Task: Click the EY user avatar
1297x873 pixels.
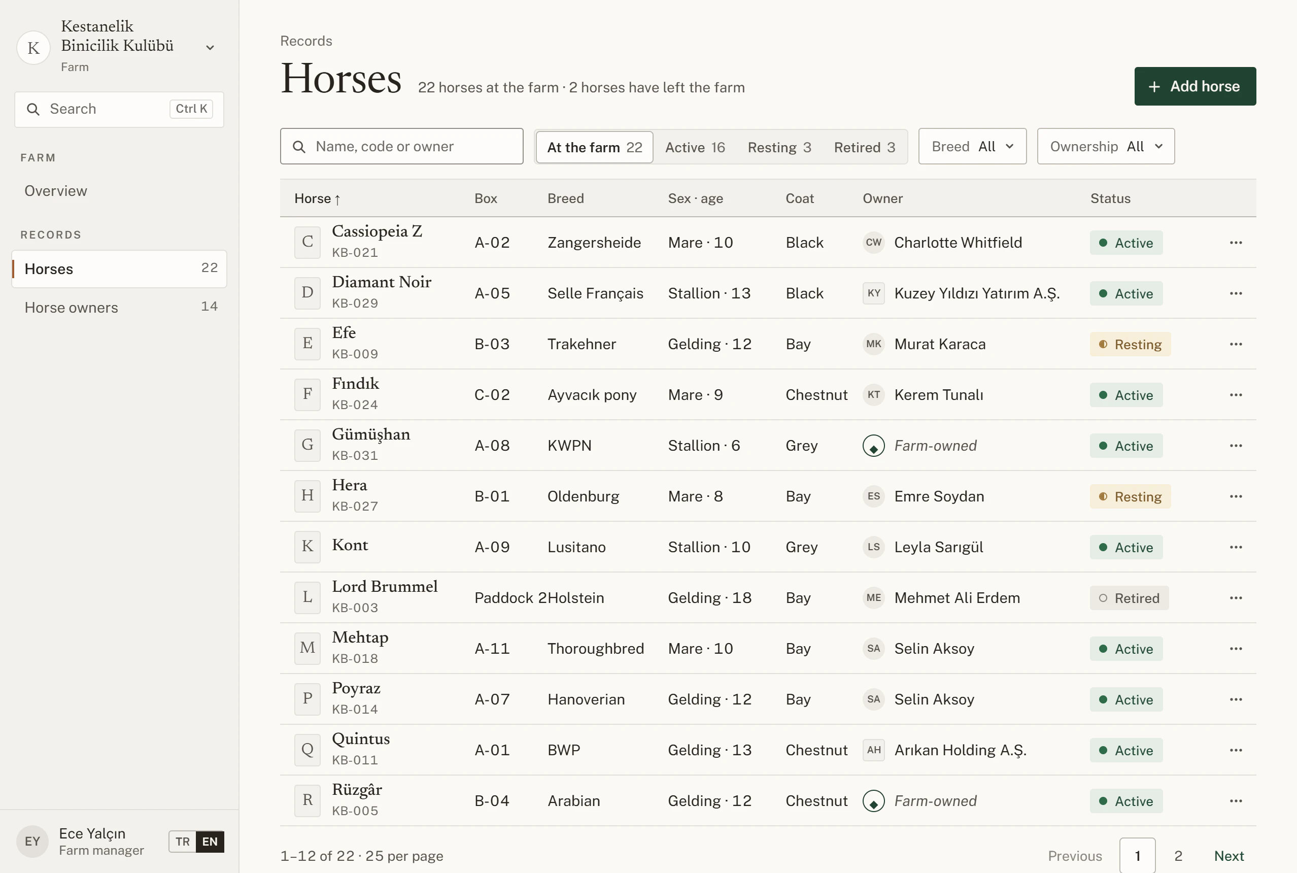Action: click(x=32, y=841)
